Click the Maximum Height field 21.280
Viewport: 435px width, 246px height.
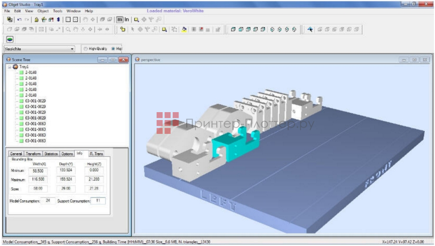94,180
